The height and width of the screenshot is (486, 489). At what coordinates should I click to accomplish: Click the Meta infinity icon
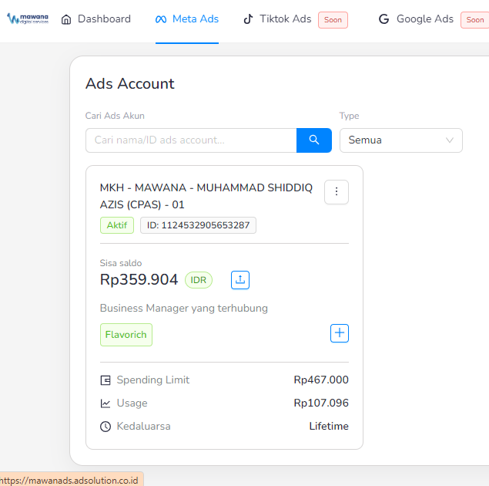161,19
